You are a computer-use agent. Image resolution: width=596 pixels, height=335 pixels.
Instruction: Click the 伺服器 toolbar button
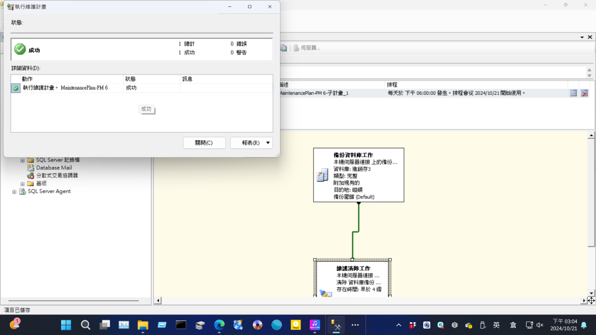tap(307, 48)
